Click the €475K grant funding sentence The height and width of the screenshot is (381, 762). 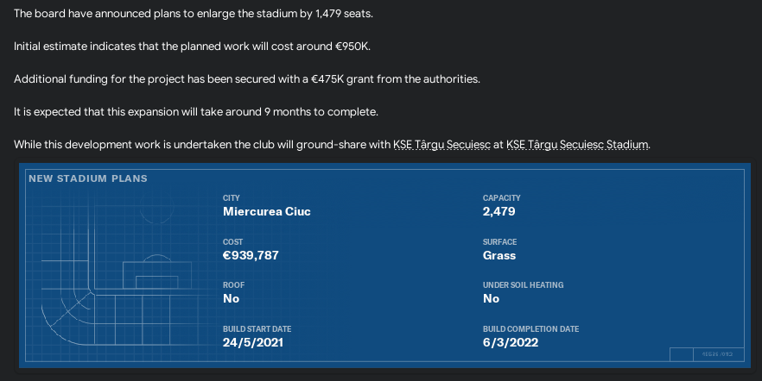click(x=247, y=79)
